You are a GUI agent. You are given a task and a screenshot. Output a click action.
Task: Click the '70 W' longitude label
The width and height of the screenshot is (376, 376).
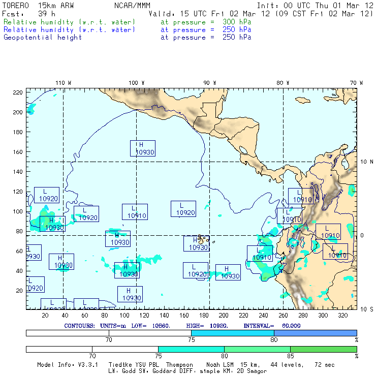coord(356,83)
